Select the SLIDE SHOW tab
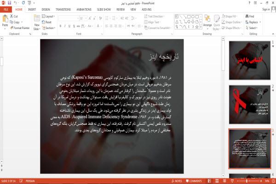Image resolution: width=276 pixels, height=184 pixels. 104,10
